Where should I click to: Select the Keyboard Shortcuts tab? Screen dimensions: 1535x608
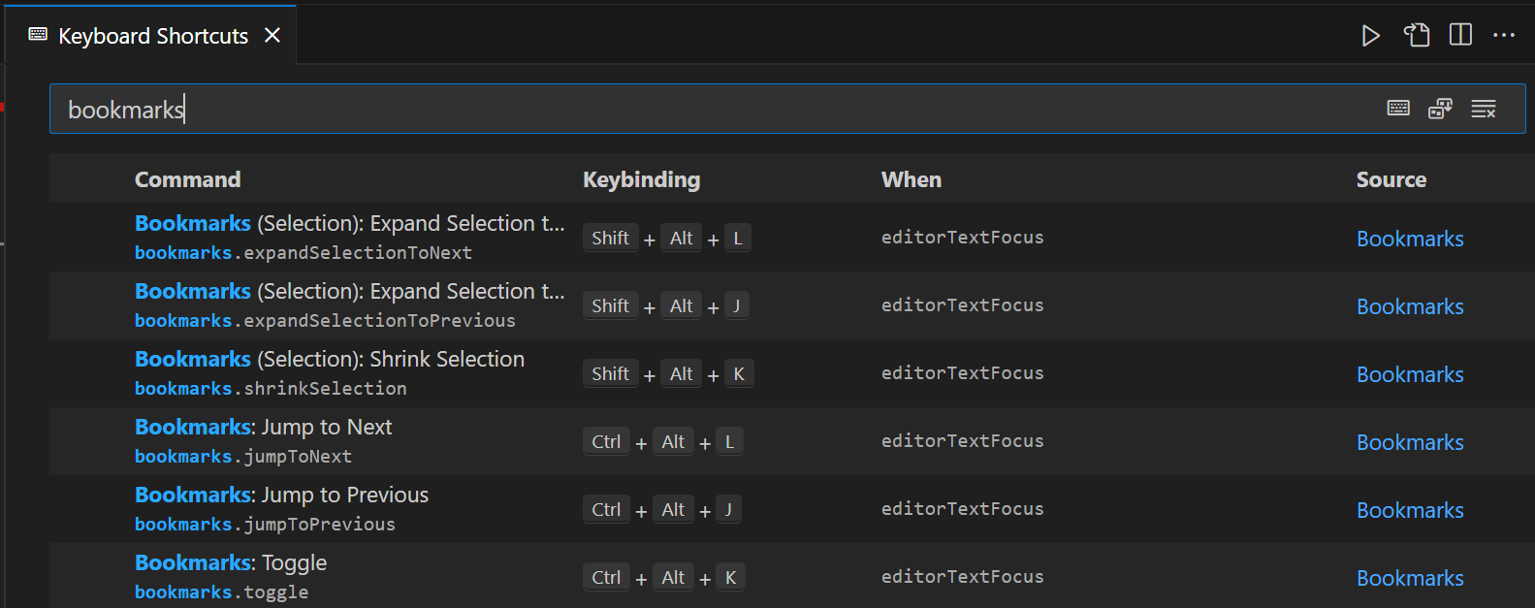153,36
